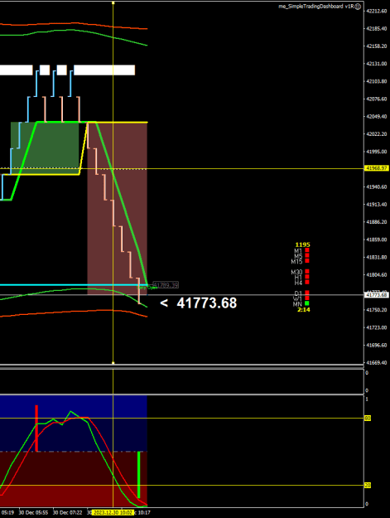The width and height of the screenshot is (390, 518).
Task: Click the 41789.39 price tag on the cyan line
Action: [166, 285]
